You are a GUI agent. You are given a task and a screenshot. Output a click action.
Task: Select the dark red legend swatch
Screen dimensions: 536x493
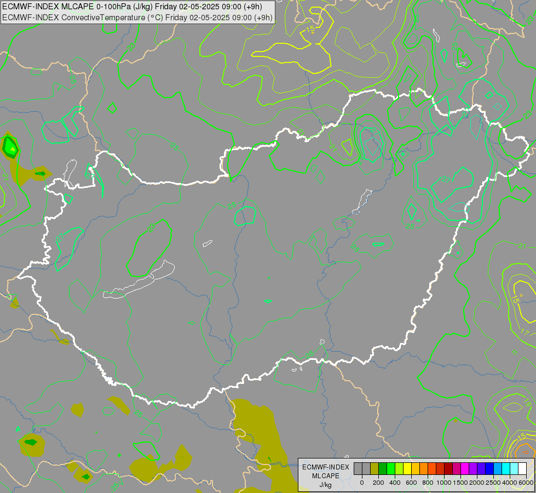coord(449,469)
